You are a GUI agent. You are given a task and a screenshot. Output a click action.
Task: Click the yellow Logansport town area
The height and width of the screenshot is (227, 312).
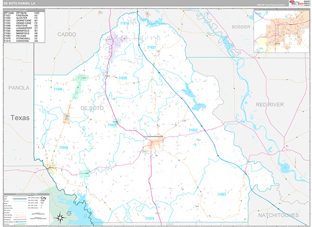coord(51,169)
